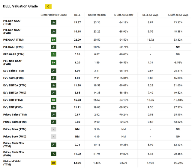The height and width of the screenshot is (168, 192).
Task: Click the sector median value 23.36
Action: [x=97, y=22]
